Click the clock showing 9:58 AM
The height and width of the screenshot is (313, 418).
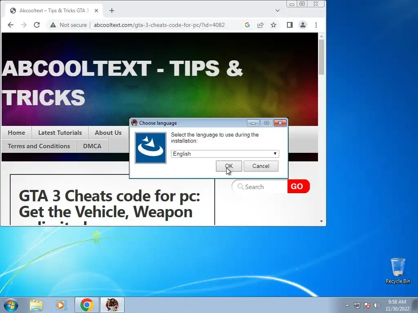[397, 305]
